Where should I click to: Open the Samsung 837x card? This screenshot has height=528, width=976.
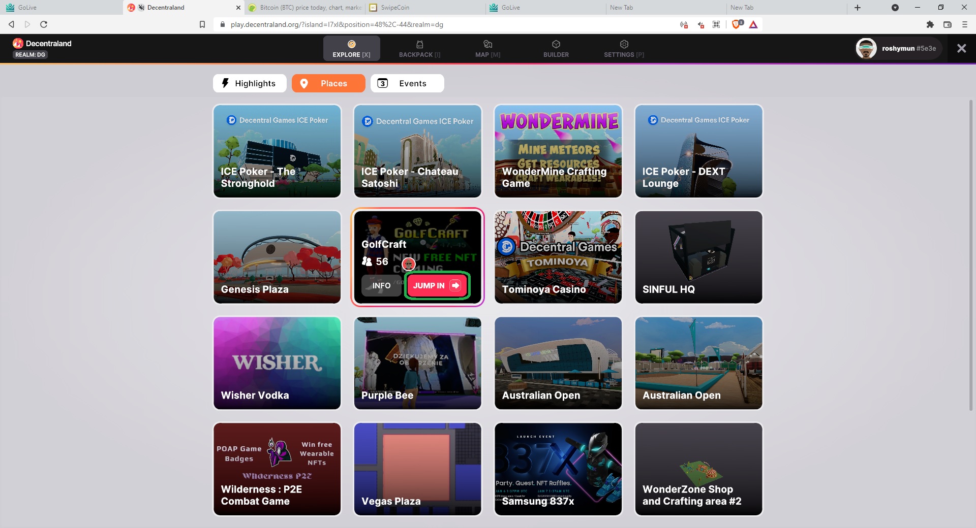pos(558,470)
